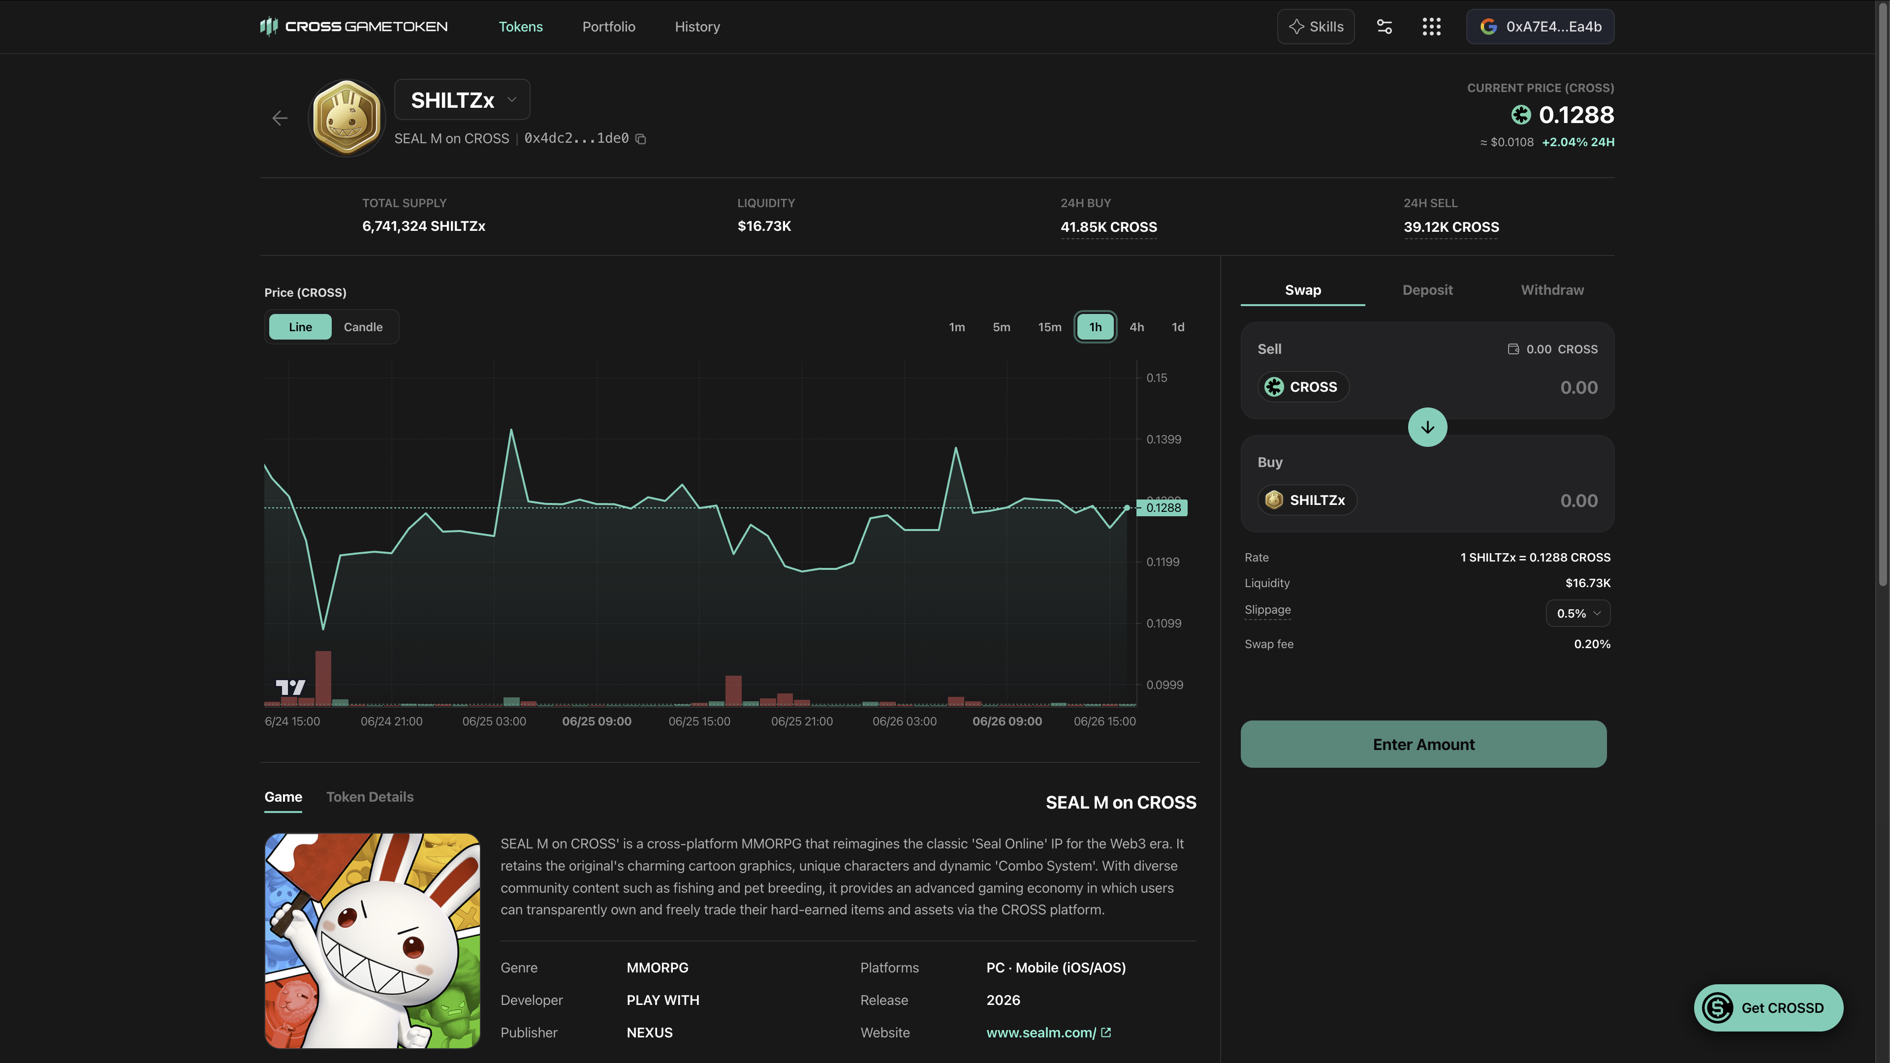Switch to the Game info tab
Image resolution: width=1890 pixels, height=1063 pixels.
[283, 797]
